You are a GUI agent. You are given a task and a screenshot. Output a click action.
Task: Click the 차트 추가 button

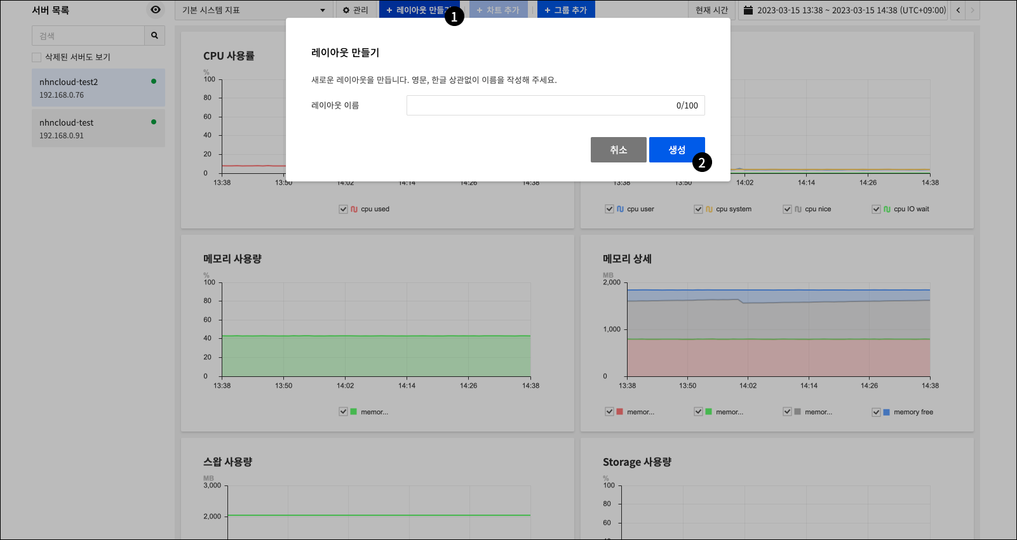click(499, 10)
